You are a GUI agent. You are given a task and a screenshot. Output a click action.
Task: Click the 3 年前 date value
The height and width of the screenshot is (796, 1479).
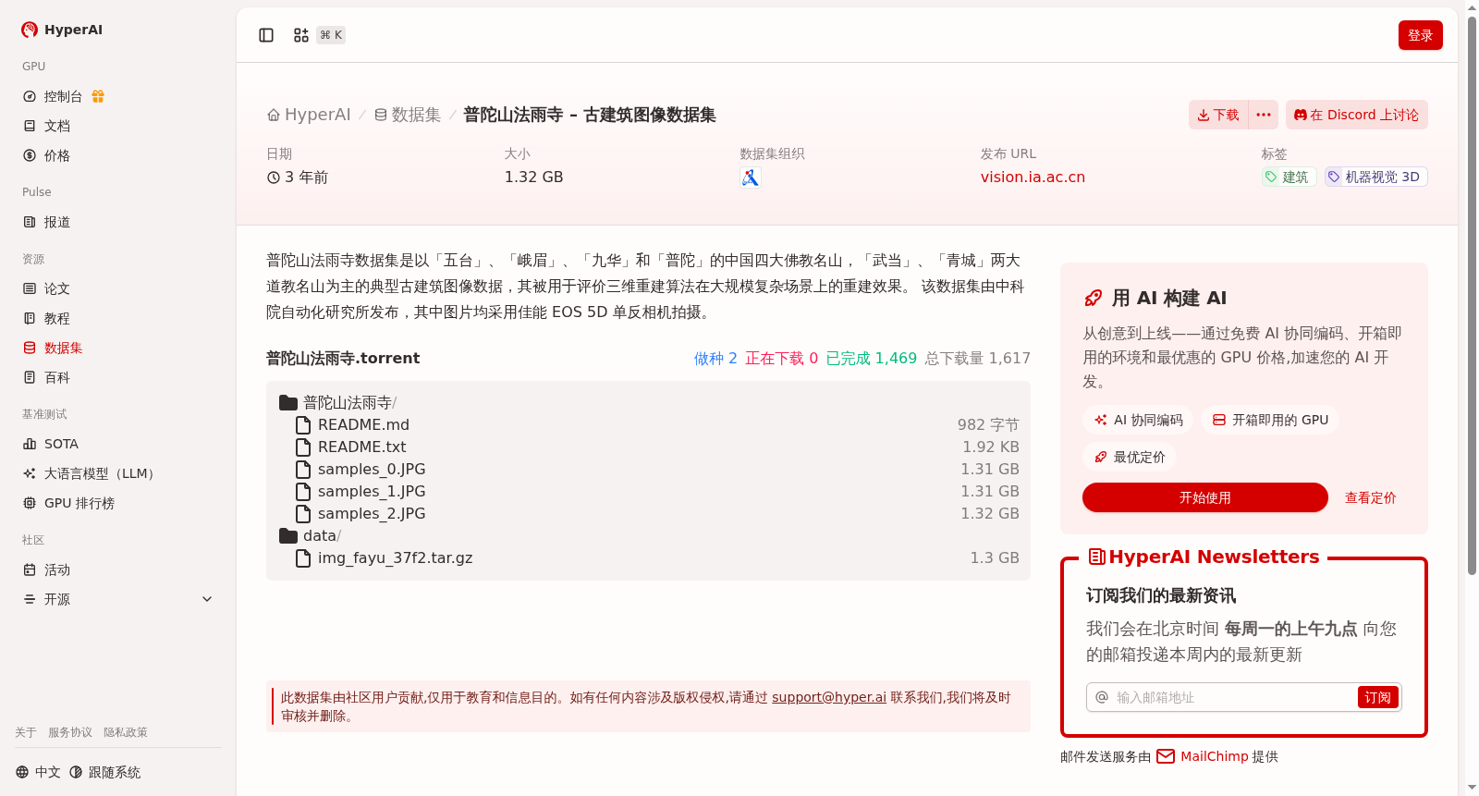(297, 177)
